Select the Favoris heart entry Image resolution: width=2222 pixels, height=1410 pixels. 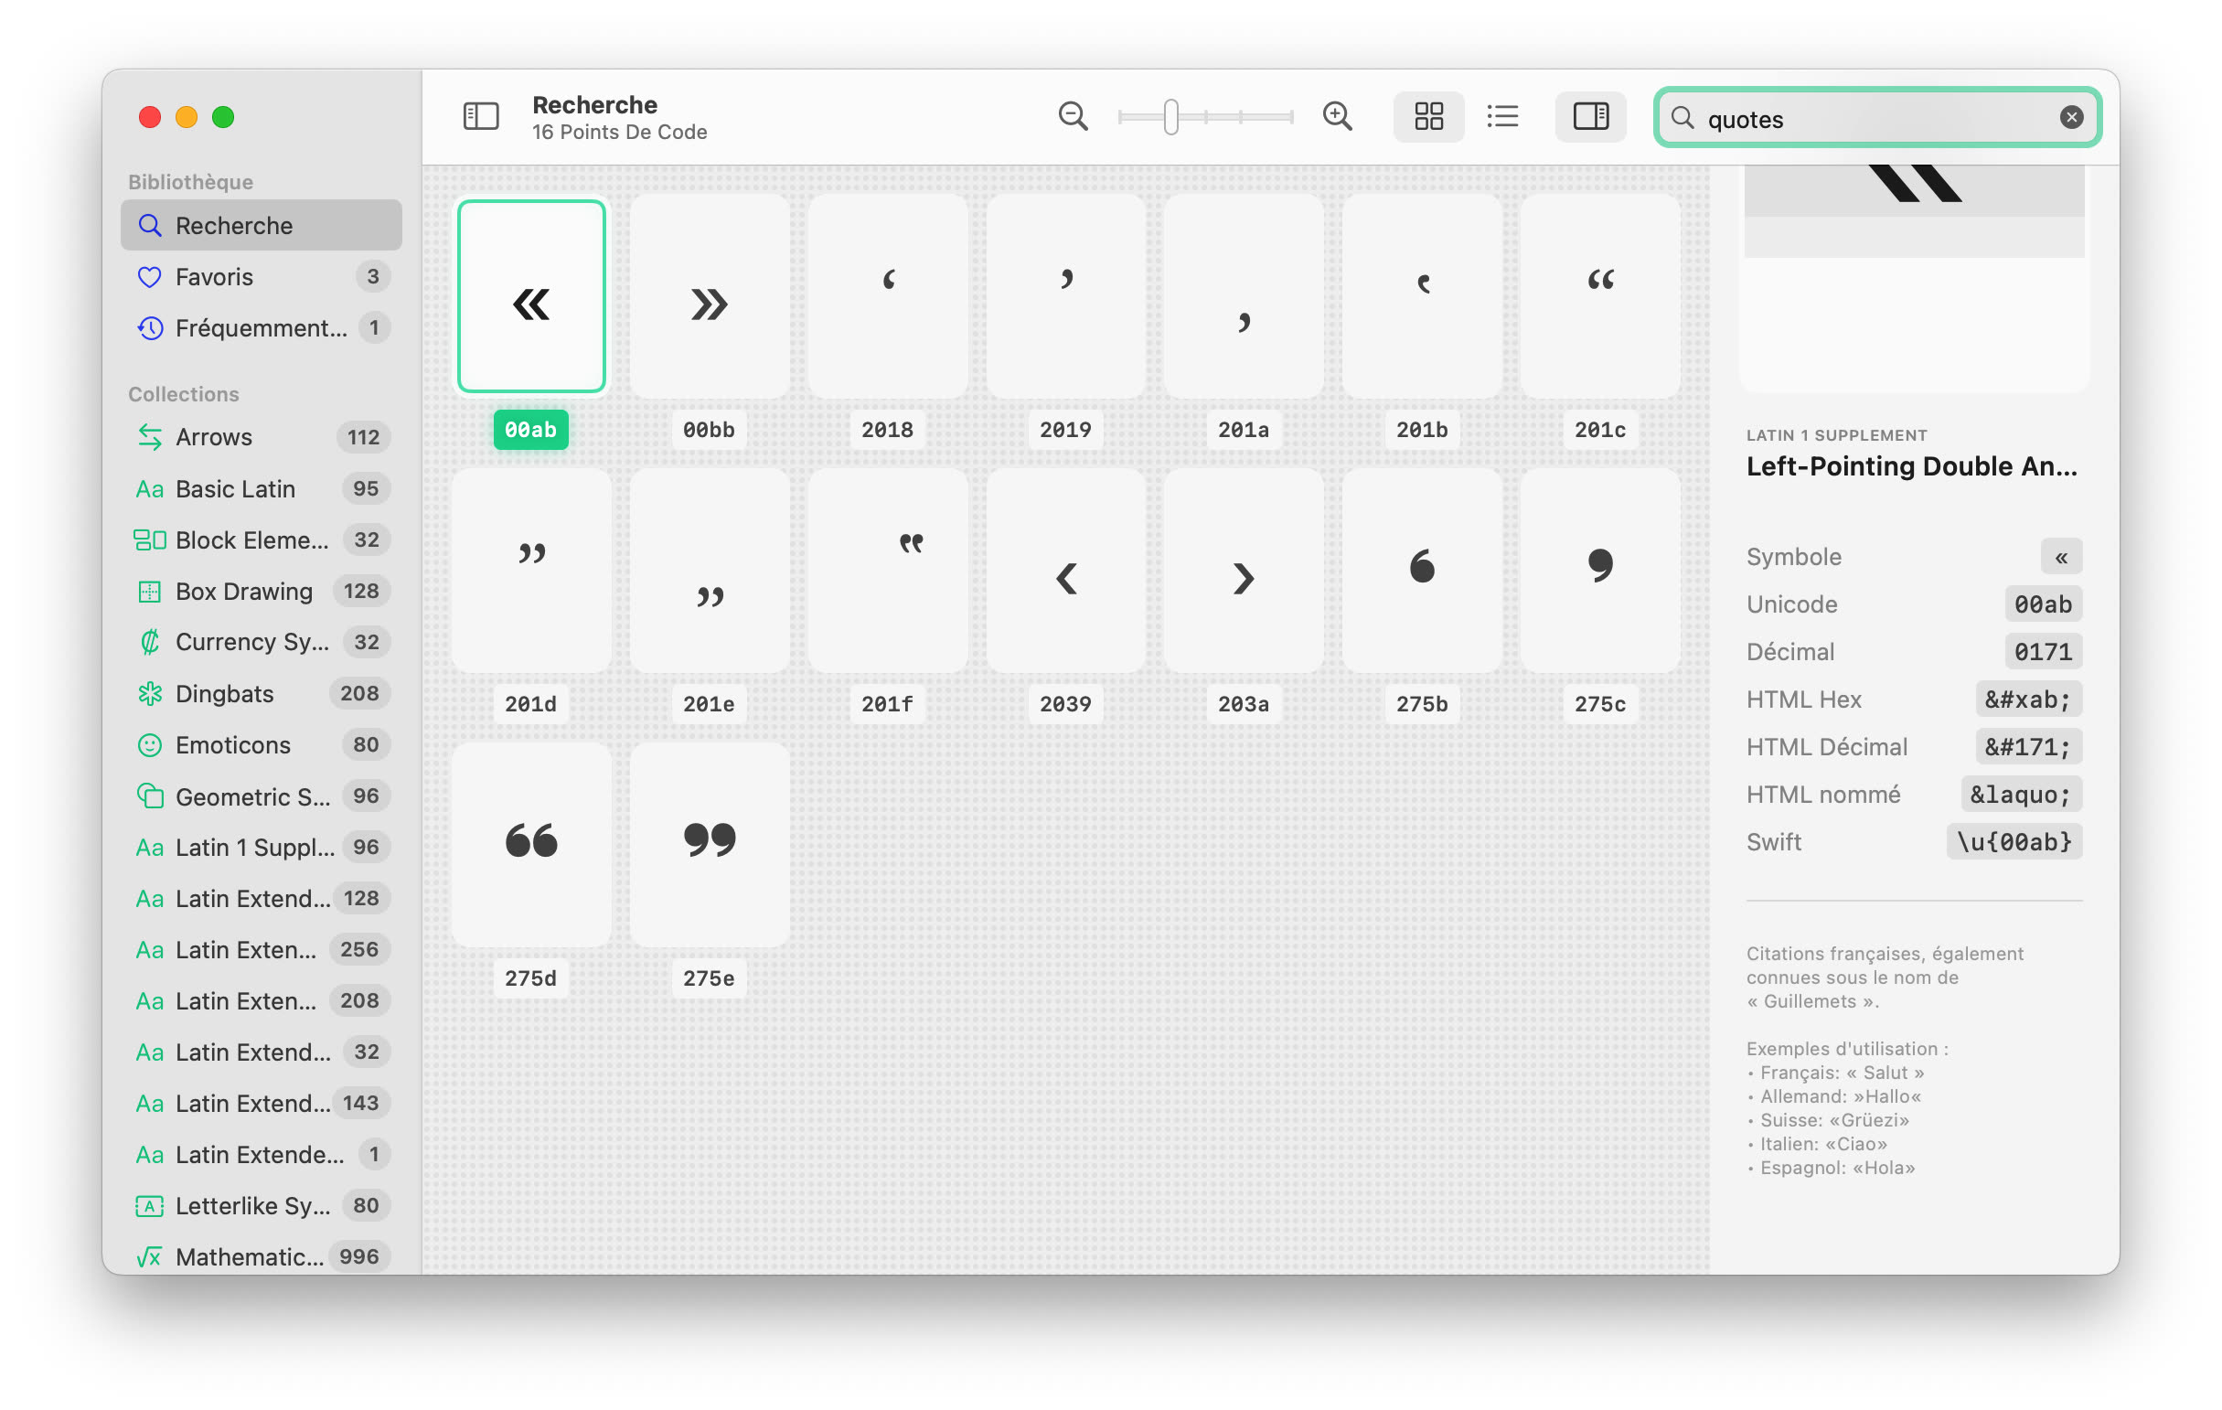pos(214,277)
